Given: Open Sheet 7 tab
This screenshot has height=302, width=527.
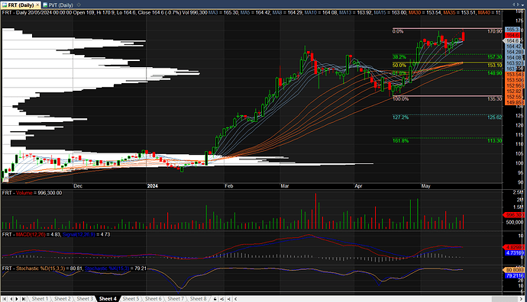Looking at the screenshot, I should point(176,299).
